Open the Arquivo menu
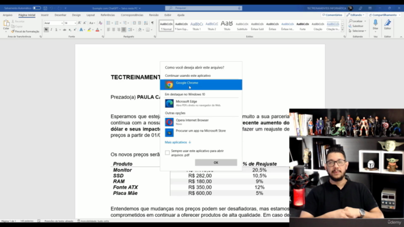The image size is (404, 227). pos(8,15)
